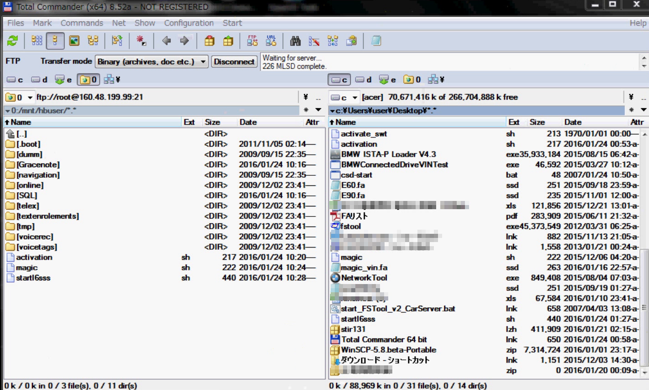Select drive e in the FTP panel drive bar
The image size is (649, 390).
(63, 80)
